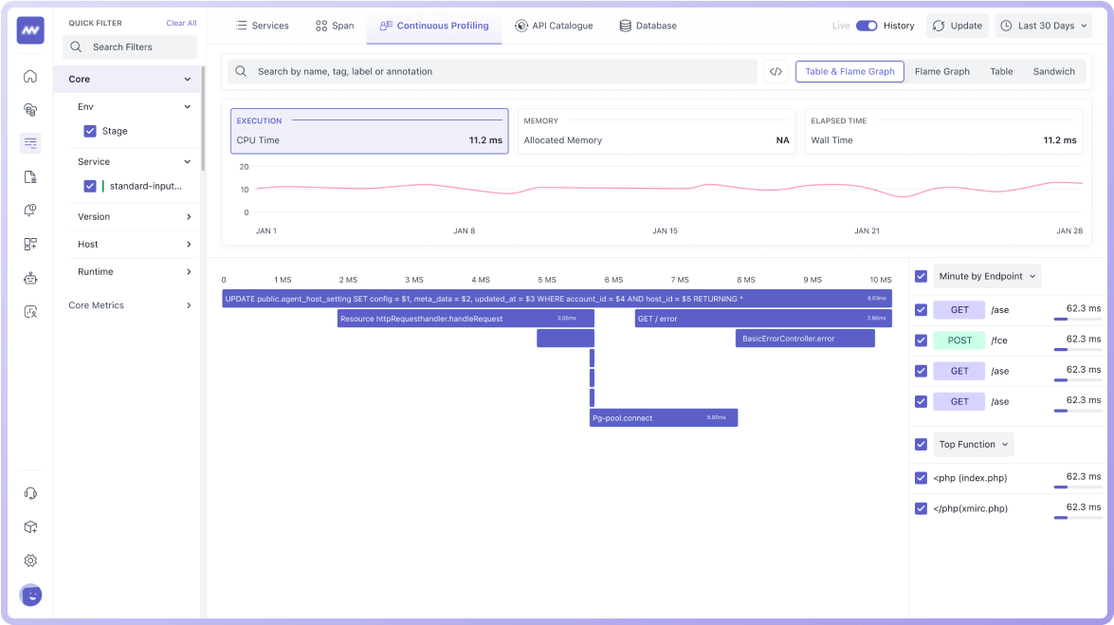
Task: Collapse the Service filter group
Action: [x=188, y=161]
